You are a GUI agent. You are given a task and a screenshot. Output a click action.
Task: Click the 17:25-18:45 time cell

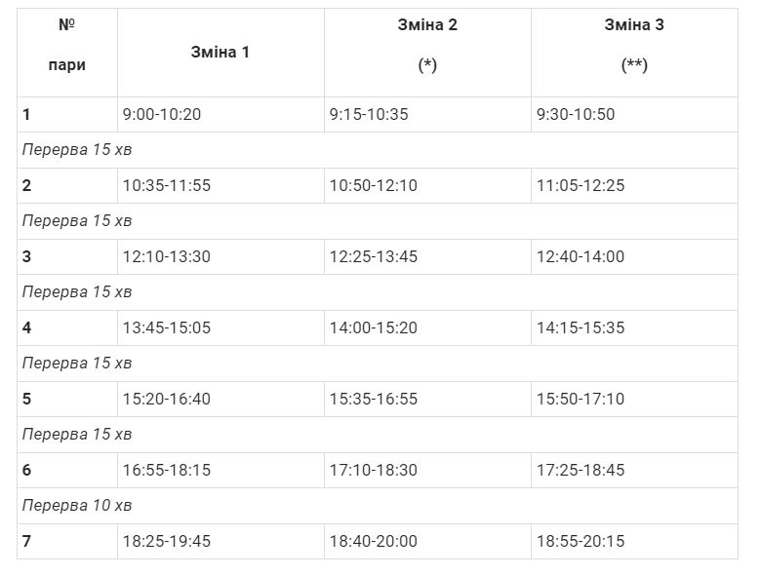[x=581, y=471]
